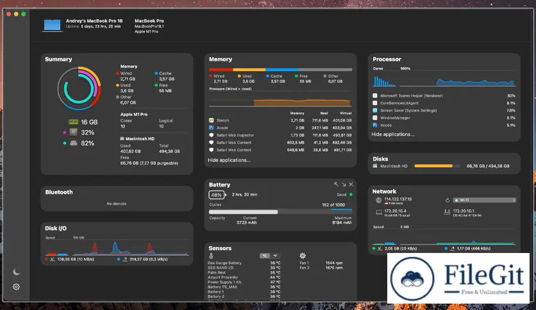Screen dimensions: 536x310
Task: Click the Macintosh HD icon in Summary
Action: click(122, 138)
